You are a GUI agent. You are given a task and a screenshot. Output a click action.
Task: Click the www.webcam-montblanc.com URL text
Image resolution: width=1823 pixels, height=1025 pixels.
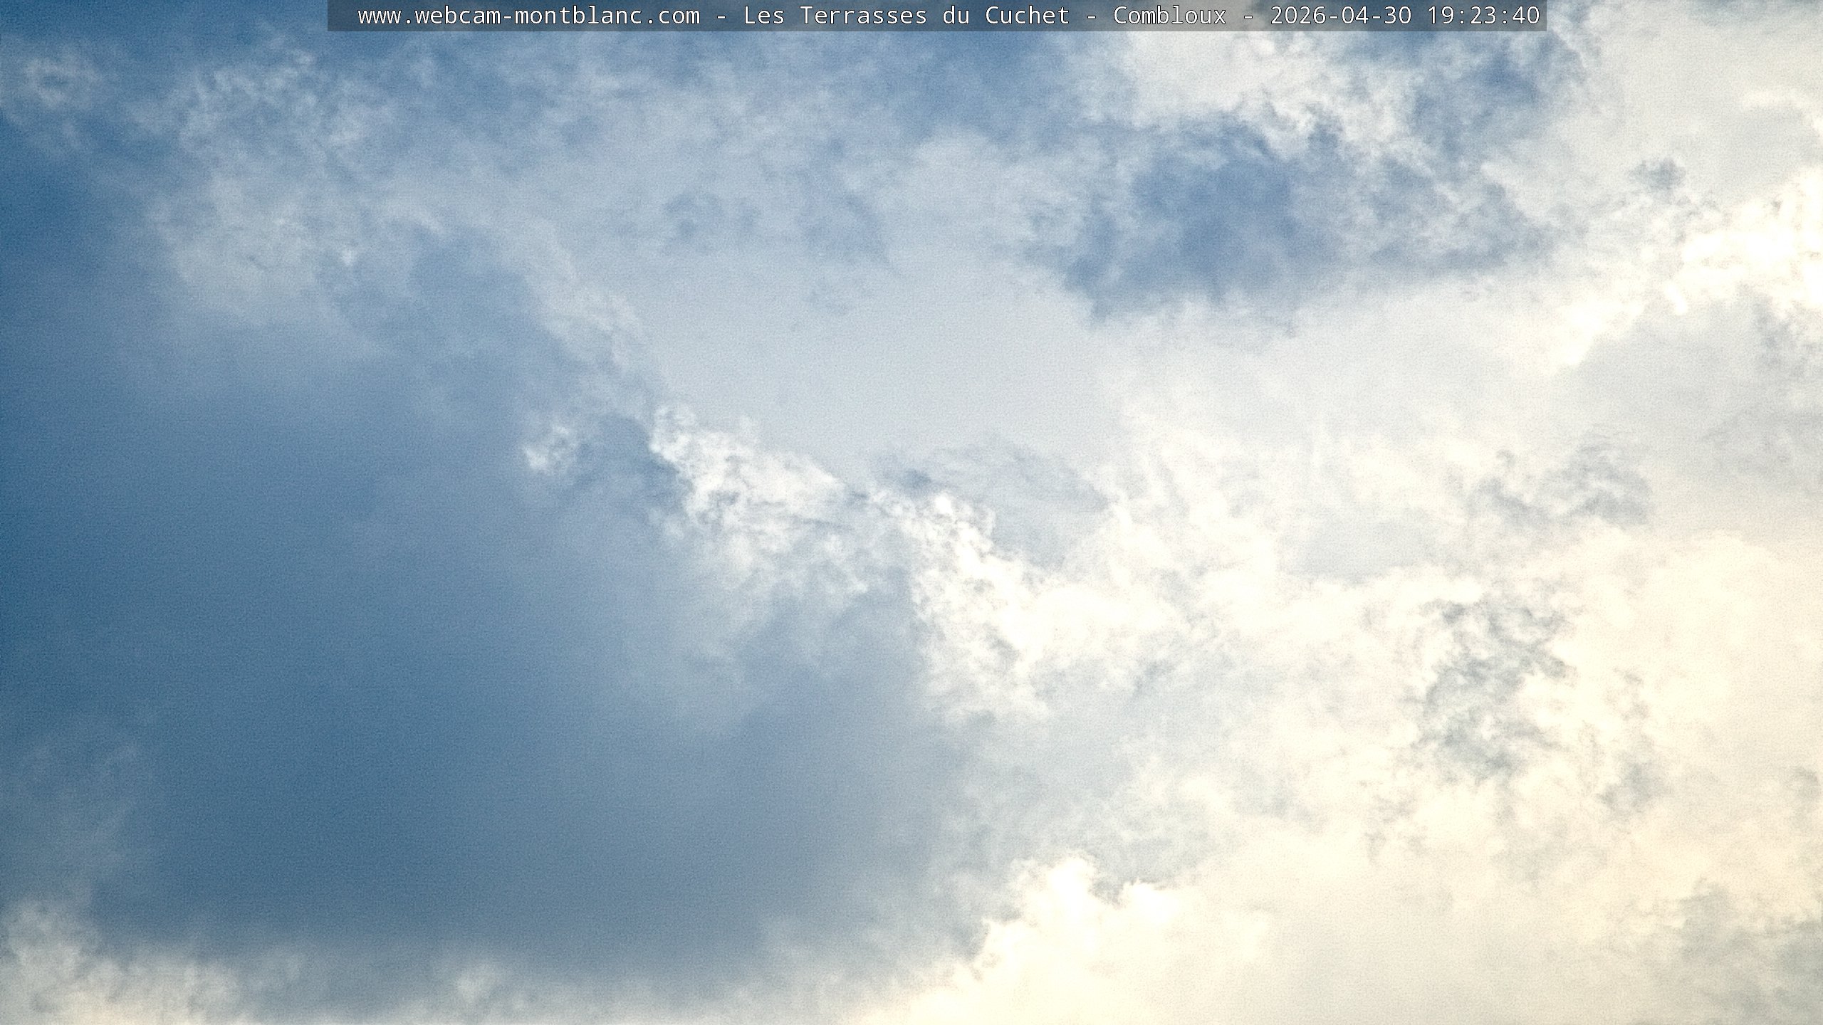528,16
